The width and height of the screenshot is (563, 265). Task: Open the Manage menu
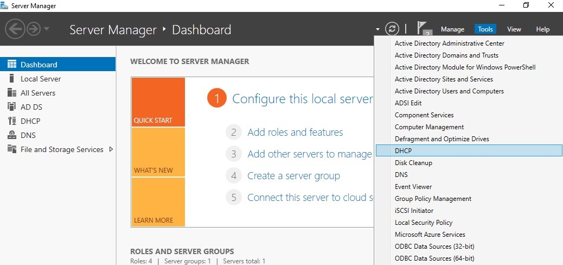[452, 29]
